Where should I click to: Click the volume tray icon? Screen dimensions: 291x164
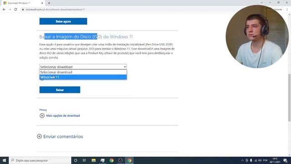[260, 160]
